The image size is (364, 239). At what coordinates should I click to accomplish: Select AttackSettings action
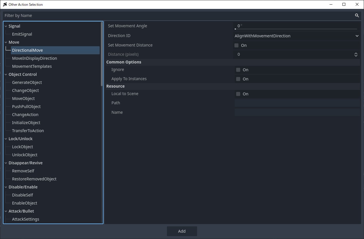click(26, 219)
